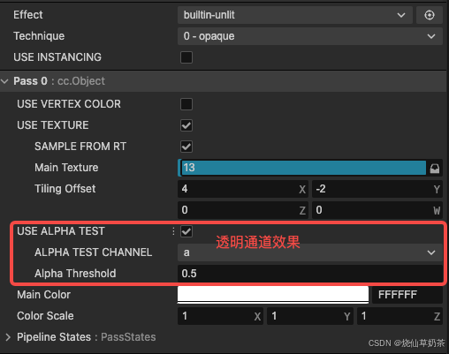
Task: Open the Technique 0 - opaque dropdown
Action: 310,36
